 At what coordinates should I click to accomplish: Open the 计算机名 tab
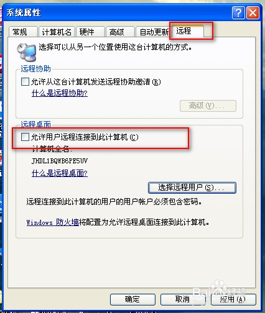[57, 32]
